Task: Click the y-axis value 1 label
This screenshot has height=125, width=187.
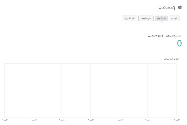Action: click(1, 63)
